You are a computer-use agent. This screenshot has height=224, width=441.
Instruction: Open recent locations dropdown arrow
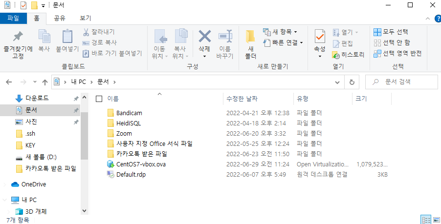[x=35, y=82]
